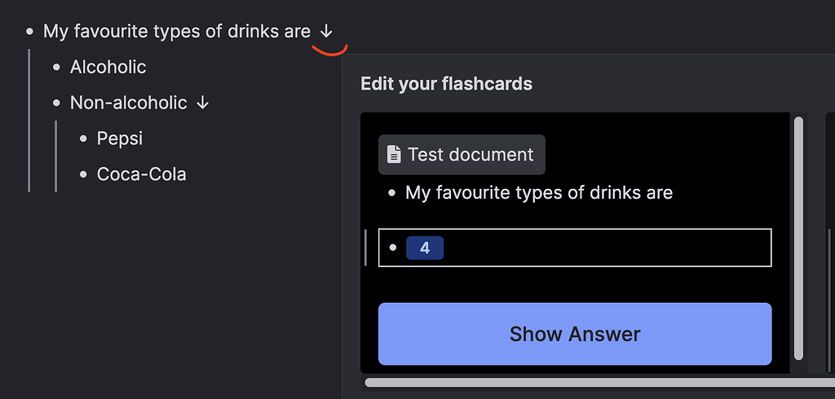Click the document icon on the Test document chip
Screen dimensions: 835x399
coord(394,155)
